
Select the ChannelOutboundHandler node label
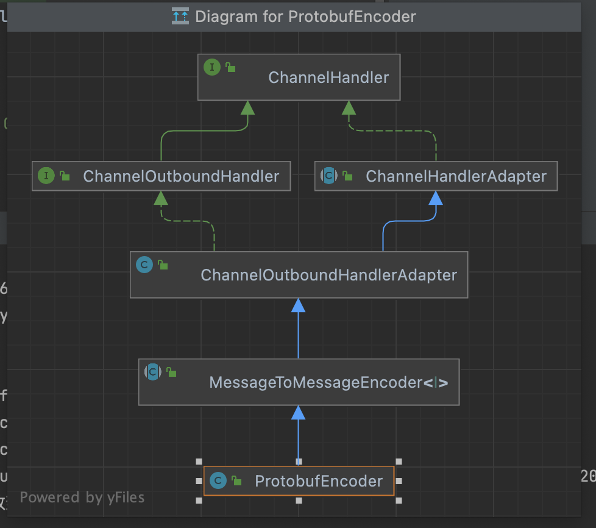[x=181, y=177]
